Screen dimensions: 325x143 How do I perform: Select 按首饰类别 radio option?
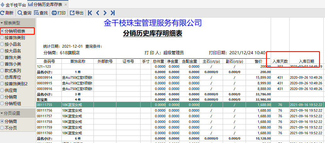[x=3, y=38]
